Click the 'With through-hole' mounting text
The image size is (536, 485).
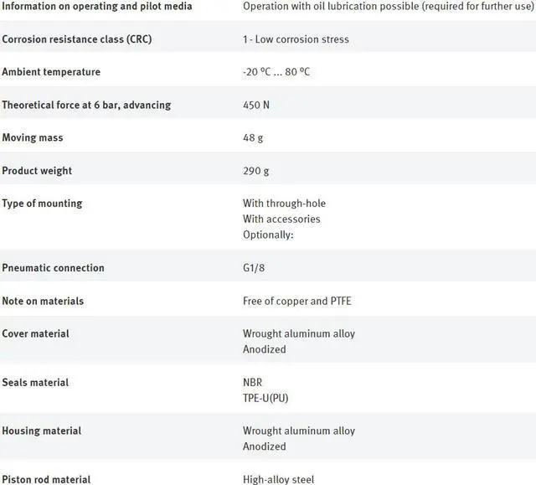[284, 204]
